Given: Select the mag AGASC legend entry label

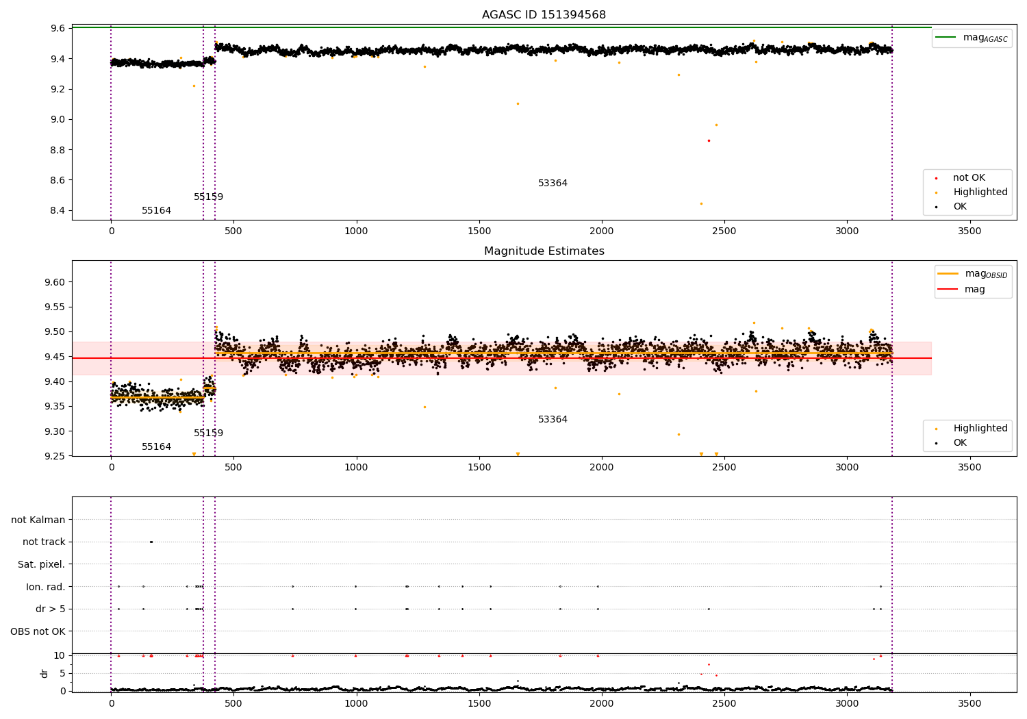Looking at the screenshot, I should [985, 38].
